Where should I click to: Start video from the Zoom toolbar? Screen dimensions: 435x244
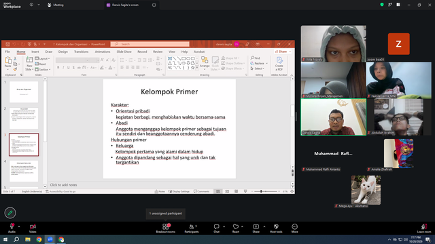[x=33, y=228]
